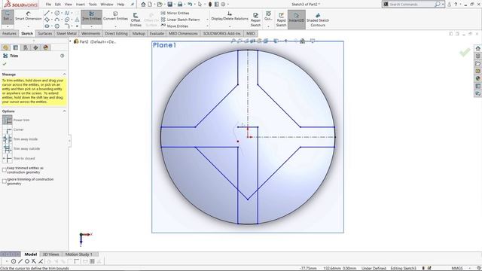482x271 pixels.
Task: Open the search type dropdown arrow
Action: pyautogui.click(x=443, y=5)
